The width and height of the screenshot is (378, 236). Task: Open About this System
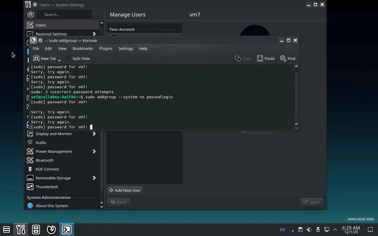[62, 206]
